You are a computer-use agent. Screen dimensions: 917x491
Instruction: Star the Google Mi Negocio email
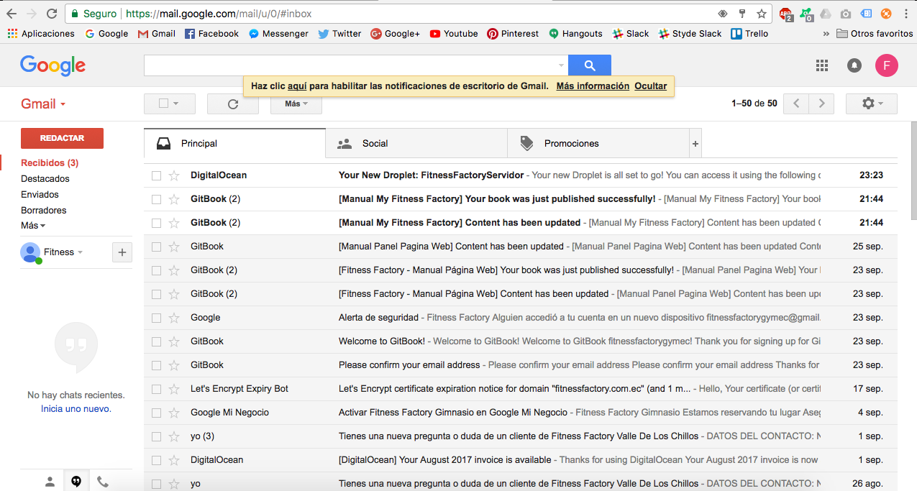coord(173,413)
